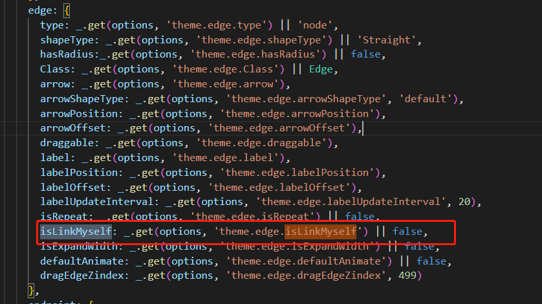Click the 'theme.edge.labelUpdateInterval' string
The image size is (542, 304).
point(351,202)
